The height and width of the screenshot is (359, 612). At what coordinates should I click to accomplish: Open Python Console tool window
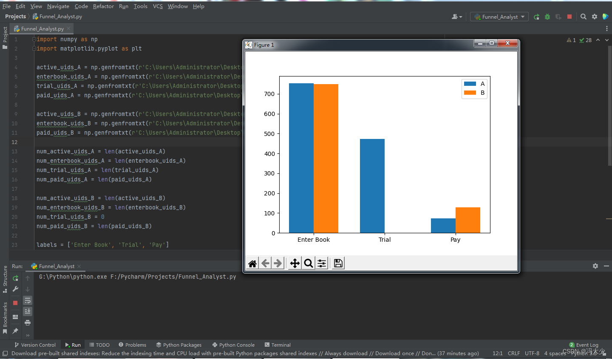(x=233, y=345)
